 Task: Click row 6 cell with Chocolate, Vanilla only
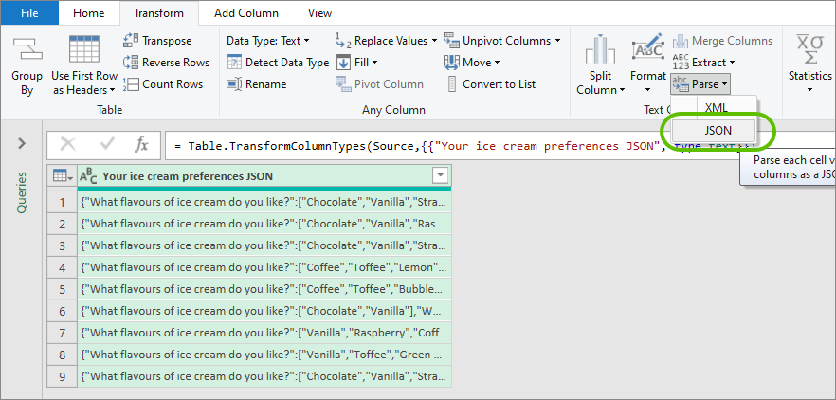(264, 311)
